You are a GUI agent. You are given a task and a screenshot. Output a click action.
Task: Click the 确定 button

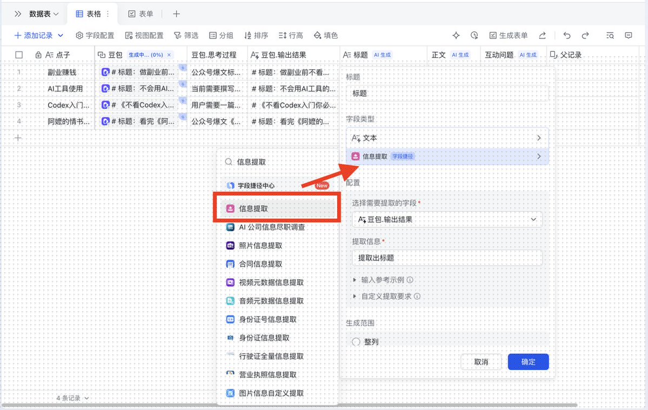[528, 362]
